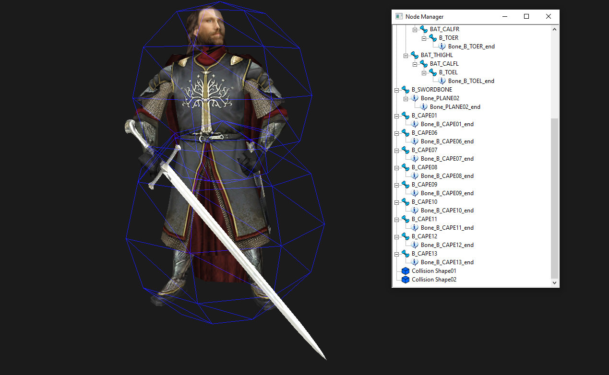Click the bone icon beside BAT_CALFL

click(x=424, y=64)
